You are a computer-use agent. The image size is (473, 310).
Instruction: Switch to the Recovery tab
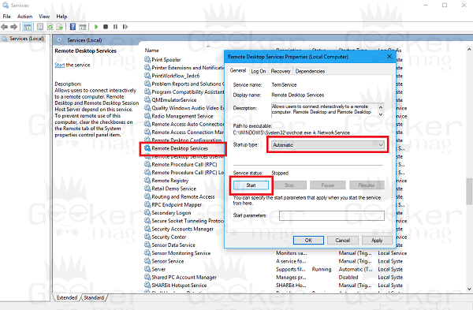click(x=281, y=71)
